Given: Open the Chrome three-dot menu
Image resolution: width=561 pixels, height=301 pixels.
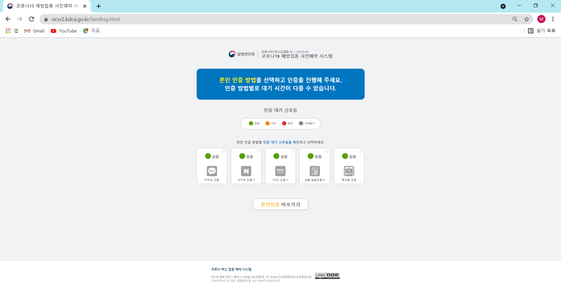Looking at the screenshot, I should pos(553,19).
